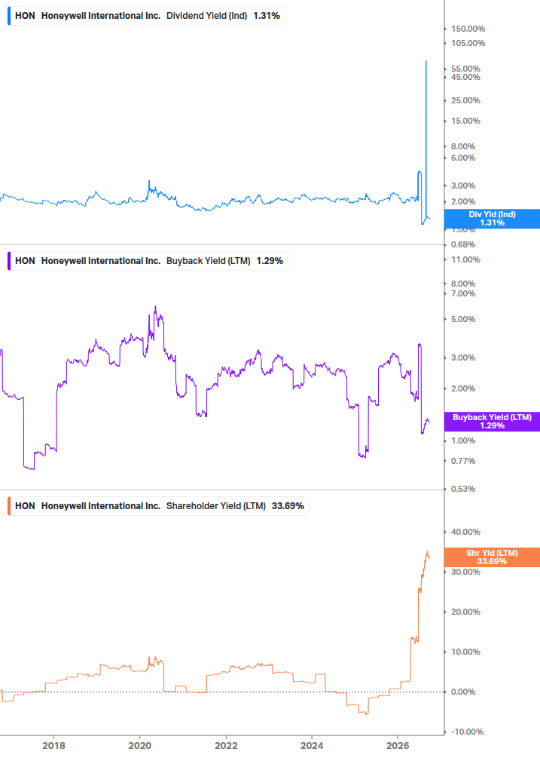Click the 2018 label on the time axis
Image resolution: width=540 pixels, height=758 pixels.
[x=53, y=745]
